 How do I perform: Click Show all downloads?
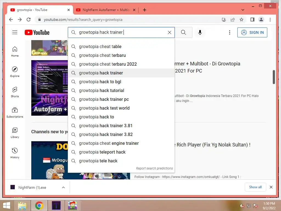[x=255, y=187]
